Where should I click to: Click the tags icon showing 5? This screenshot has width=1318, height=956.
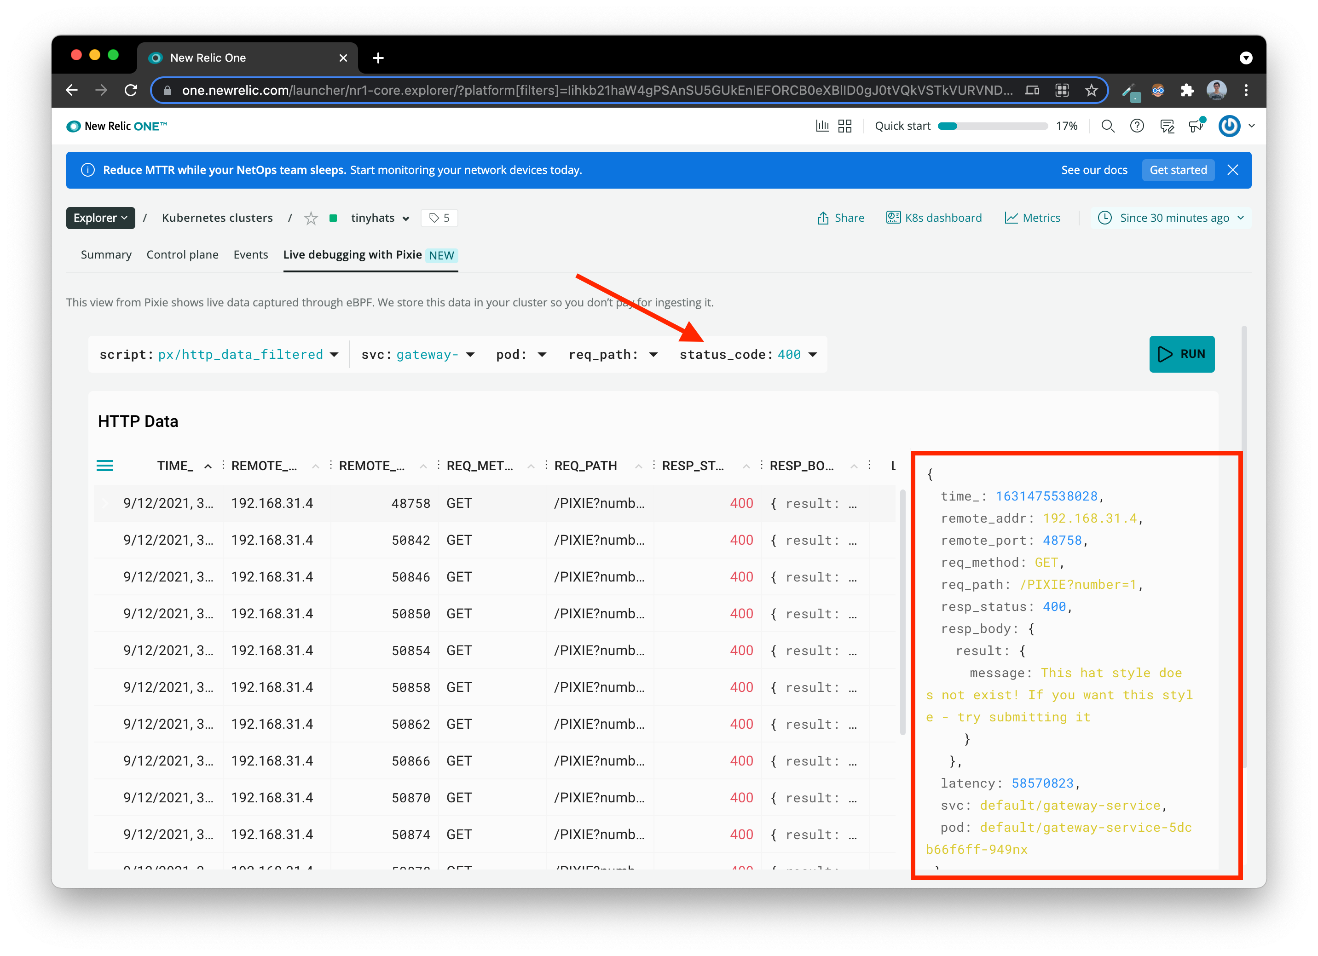tap(439, 218)
